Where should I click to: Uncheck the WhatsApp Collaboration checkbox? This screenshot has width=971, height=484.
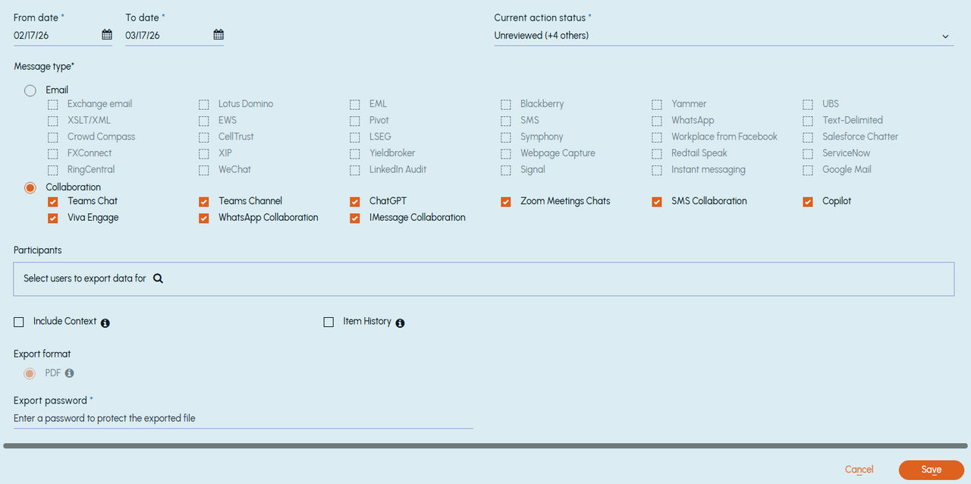pos(203,218)
